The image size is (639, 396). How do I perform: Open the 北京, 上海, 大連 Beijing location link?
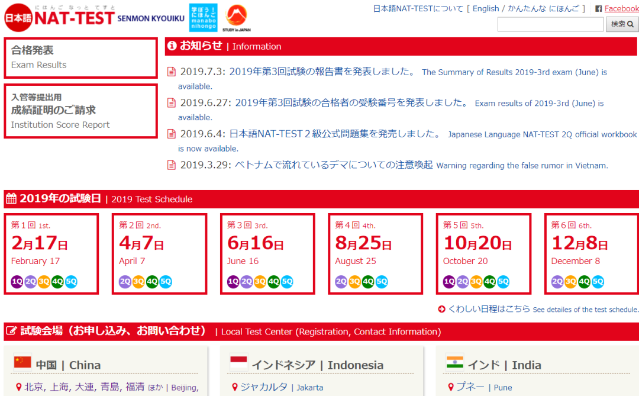point(112,387)
